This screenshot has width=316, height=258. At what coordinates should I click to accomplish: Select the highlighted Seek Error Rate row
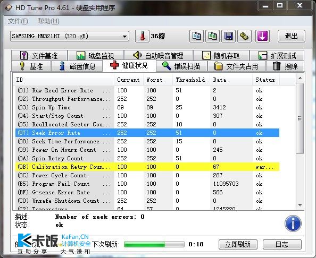147,133
